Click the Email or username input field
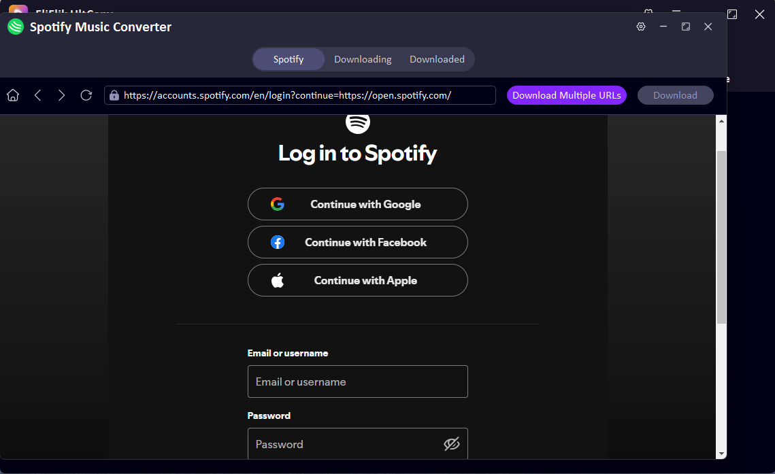The image size is (775, 474). point(357,382)
